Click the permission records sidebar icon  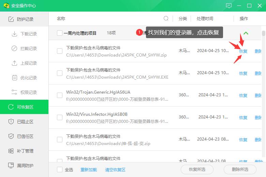[x=14, y=93]
